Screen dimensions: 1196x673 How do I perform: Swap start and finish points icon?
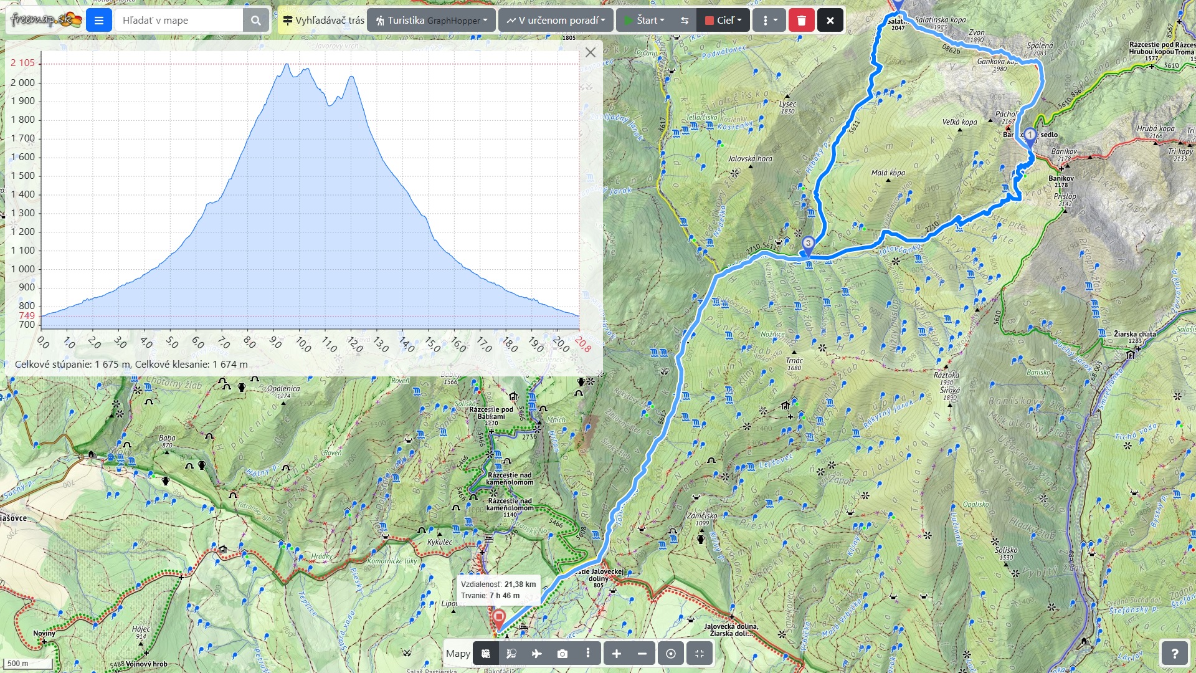click(x=685, y=21)
